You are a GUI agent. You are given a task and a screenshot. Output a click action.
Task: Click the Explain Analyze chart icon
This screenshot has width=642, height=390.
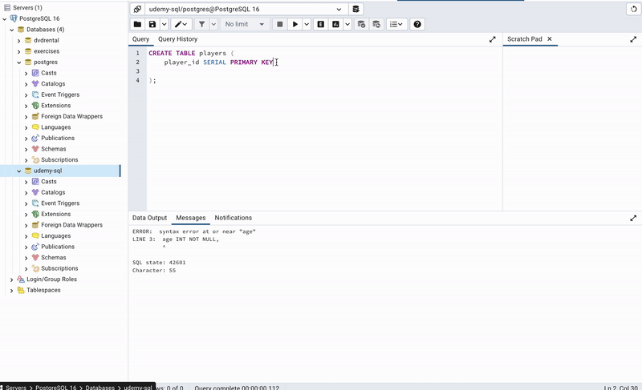tap(335, 24)
